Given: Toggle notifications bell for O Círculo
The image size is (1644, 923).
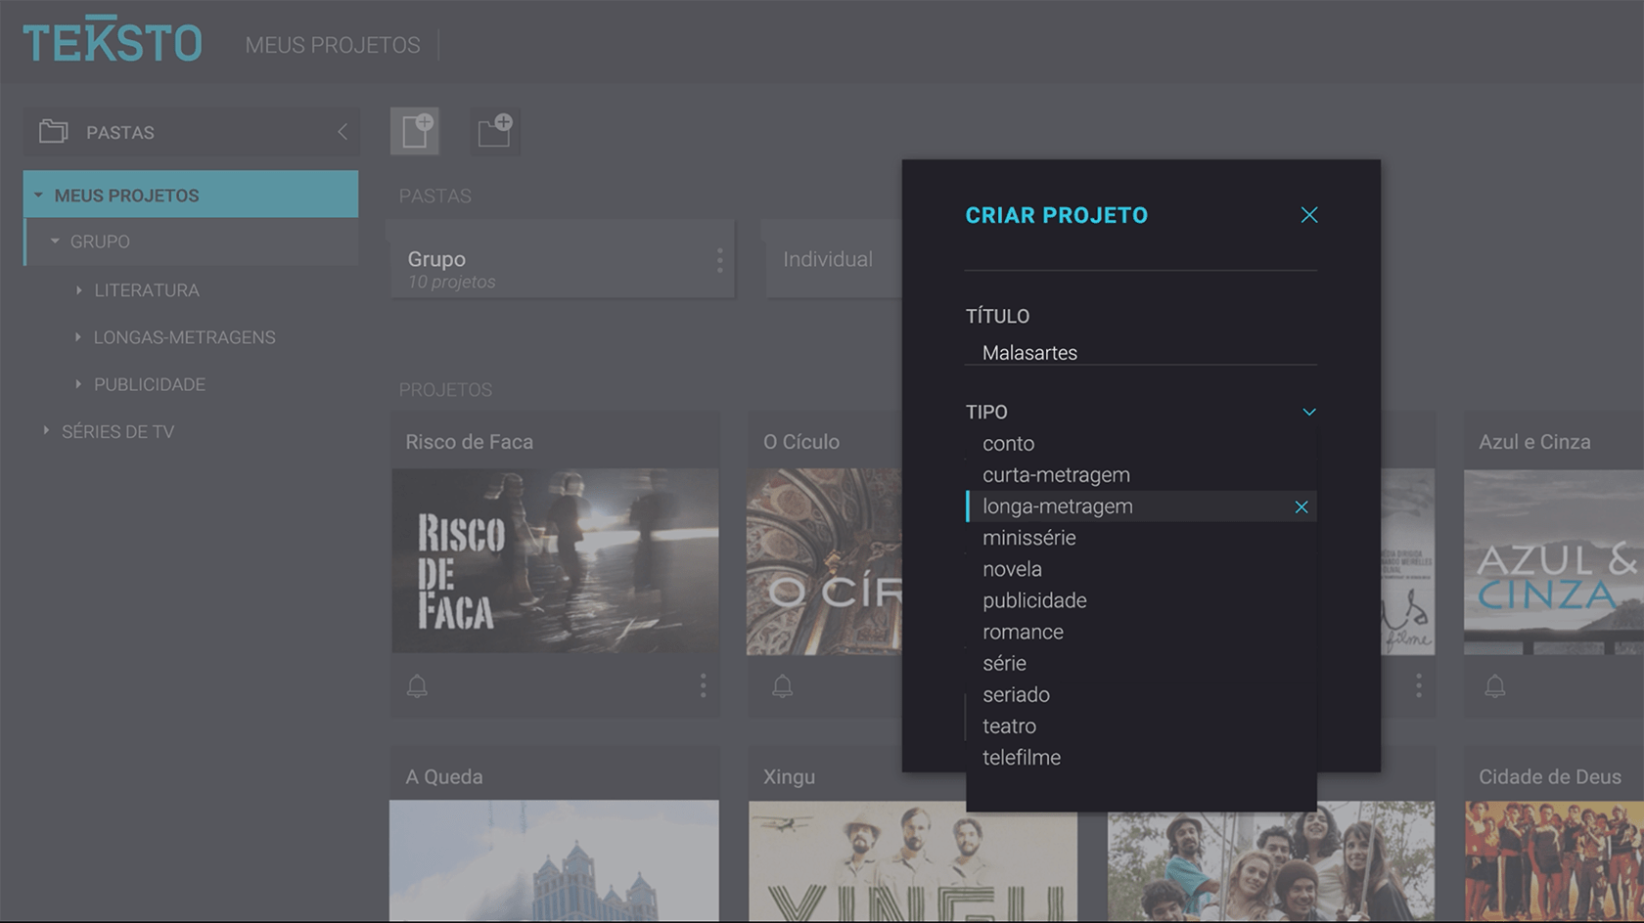Looking at the screenshot, I should 782,686.
